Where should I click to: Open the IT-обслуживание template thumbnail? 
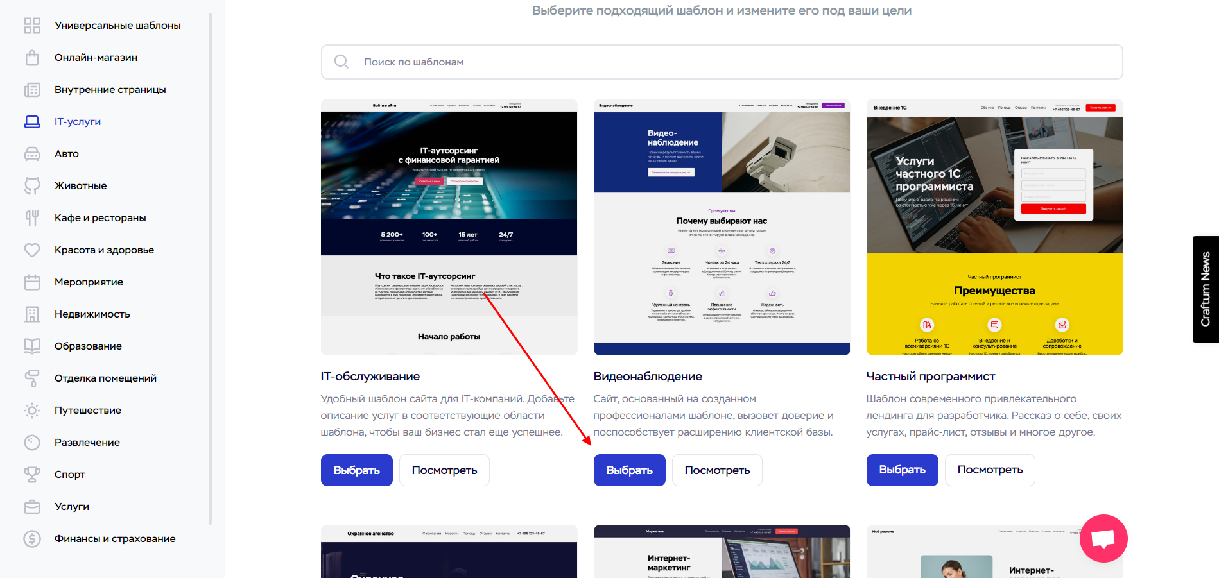click(449, 227)
